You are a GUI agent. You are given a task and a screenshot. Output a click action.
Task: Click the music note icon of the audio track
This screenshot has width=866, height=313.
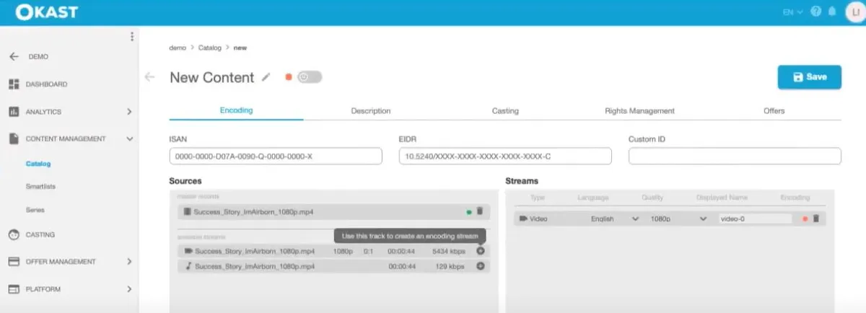188,266
